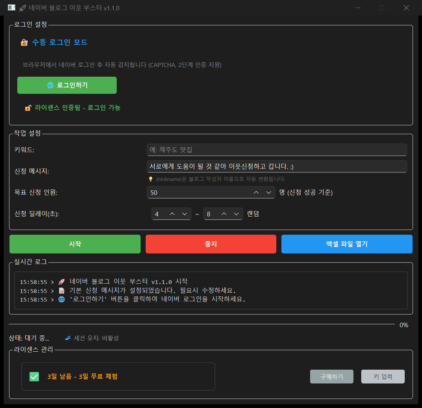Click the 3일 남음 - 3일 무료 체험 text

coord(83,377)
